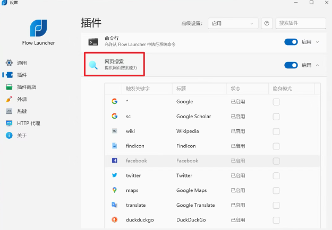
Task: Click the help question mark button
Action: point(267,23)
